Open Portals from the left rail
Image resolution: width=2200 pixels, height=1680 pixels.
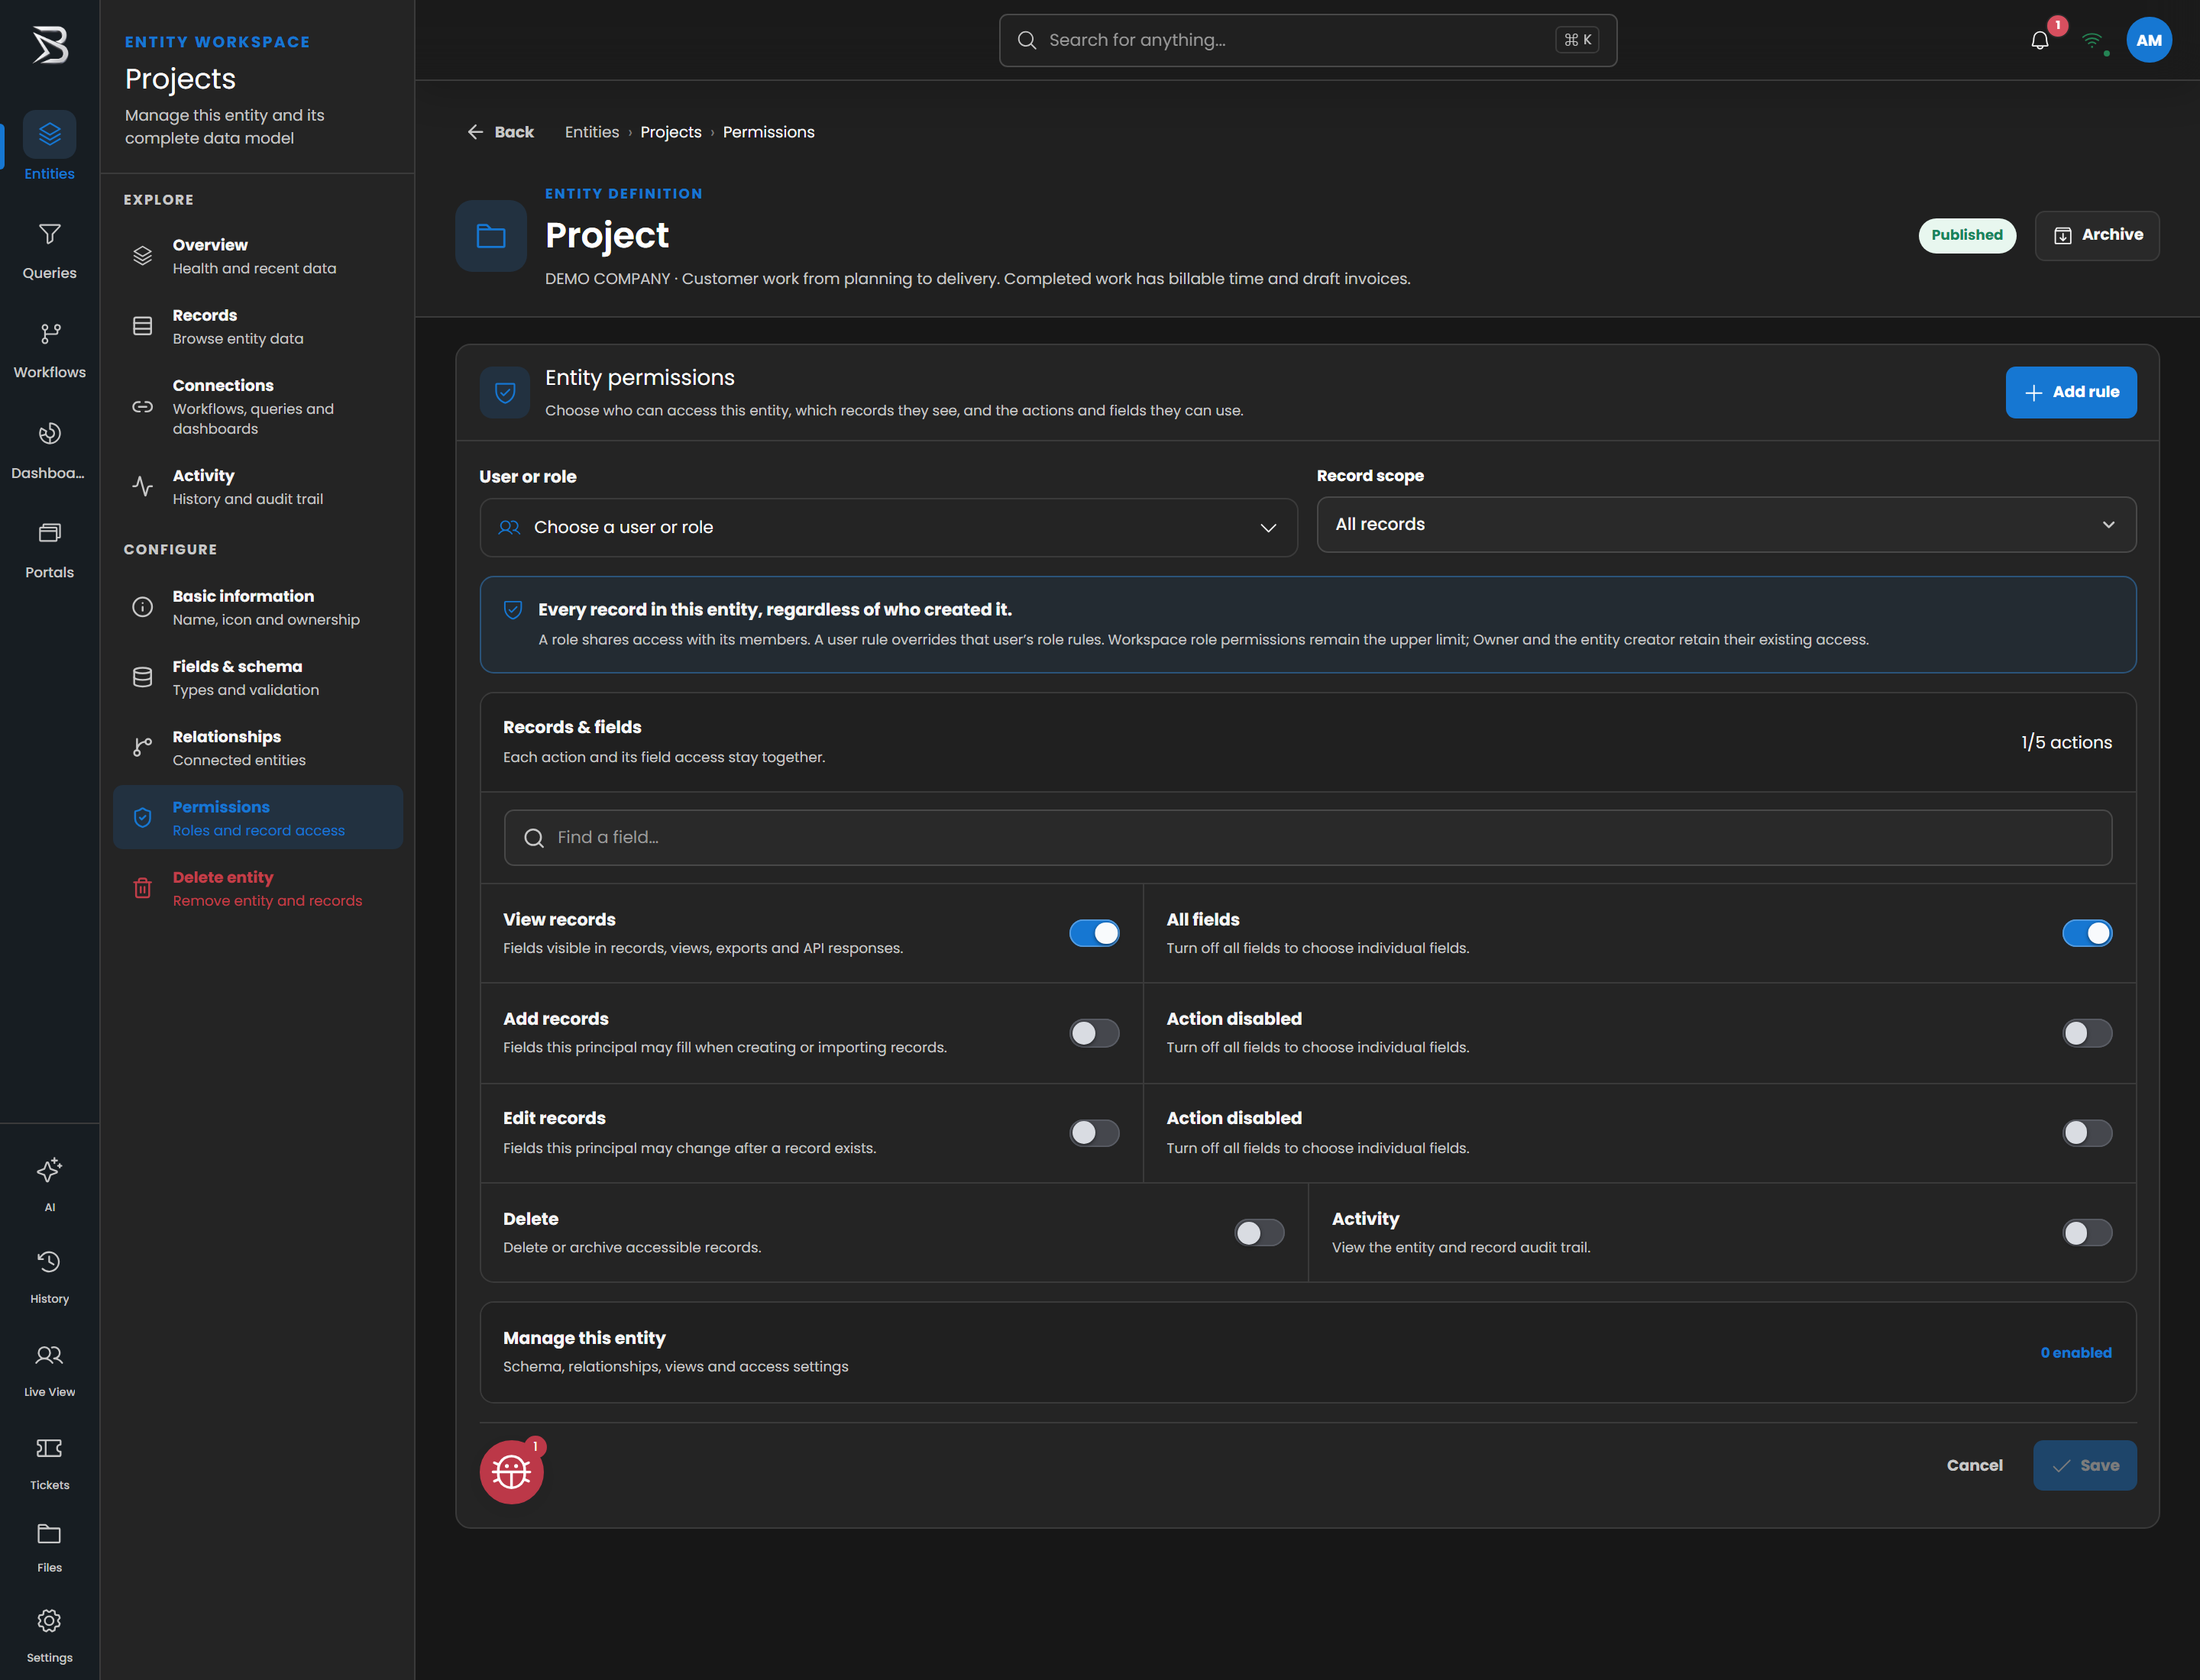pyautogui.click(x=49, y=550)
